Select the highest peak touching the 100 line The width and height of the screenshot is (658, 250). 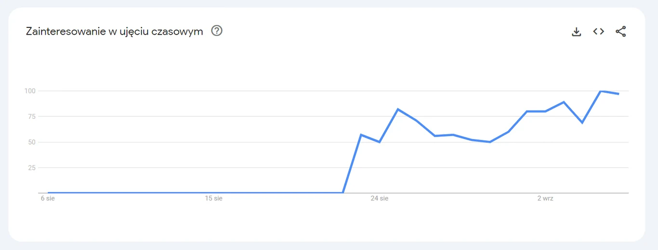[x=600, y=91]
